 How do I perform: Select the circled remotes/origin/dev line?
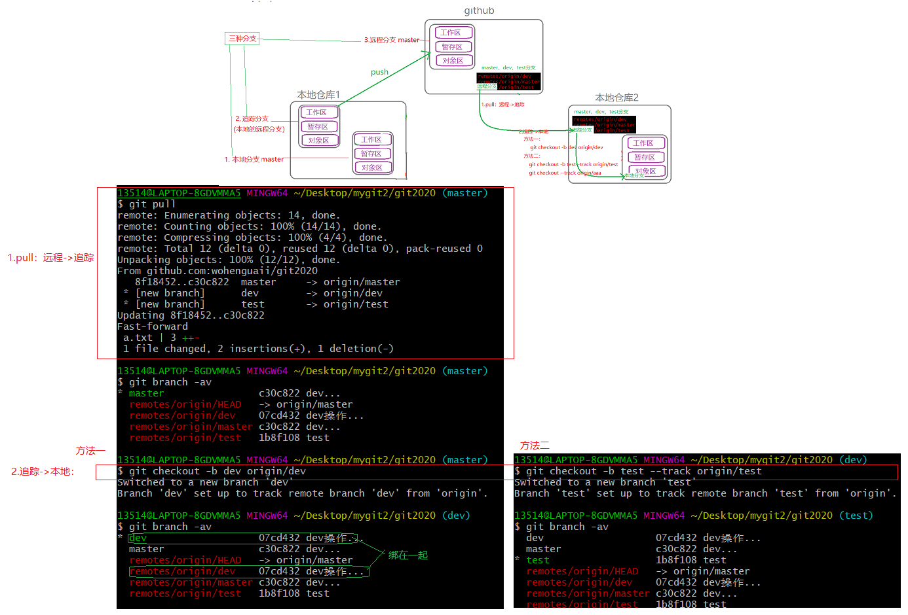[x=249, y=572]
